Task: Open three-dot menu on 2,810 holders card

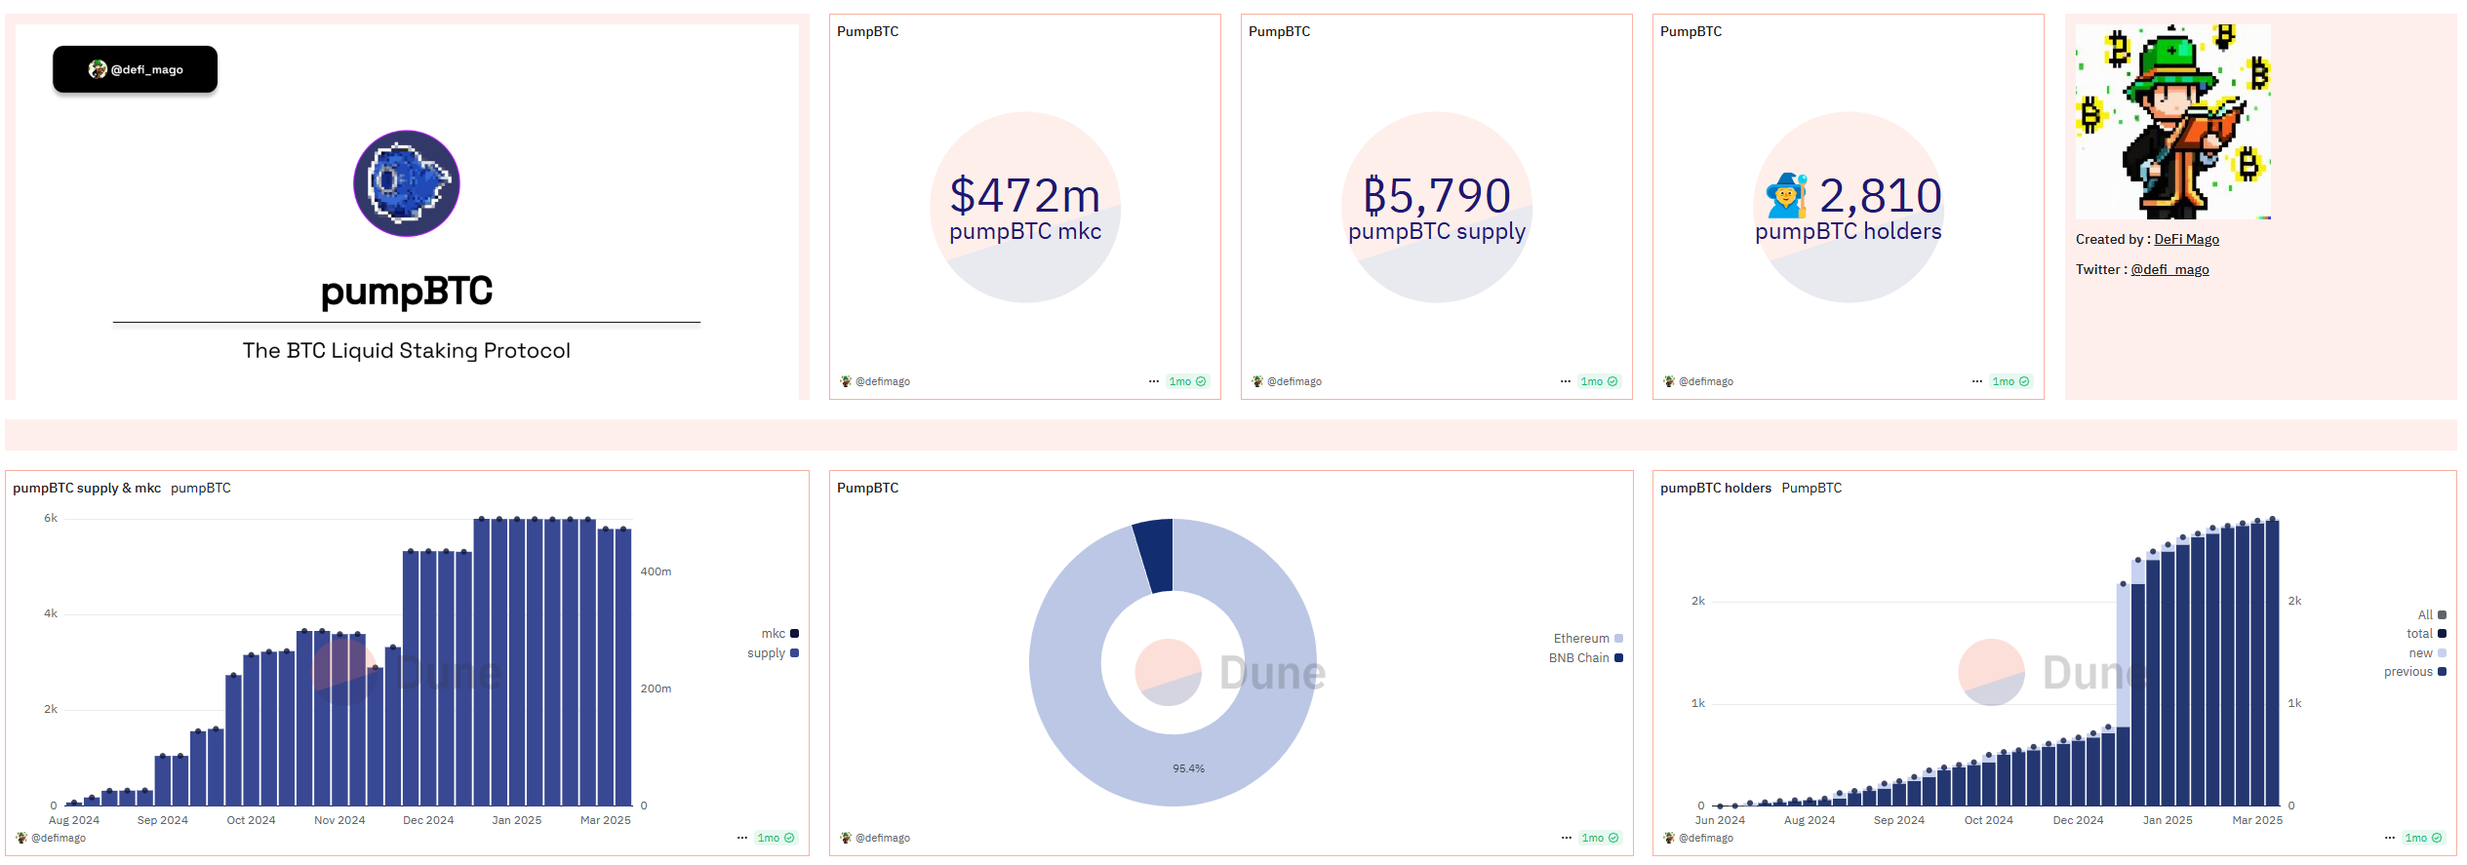Action: tap(1977, 381)
